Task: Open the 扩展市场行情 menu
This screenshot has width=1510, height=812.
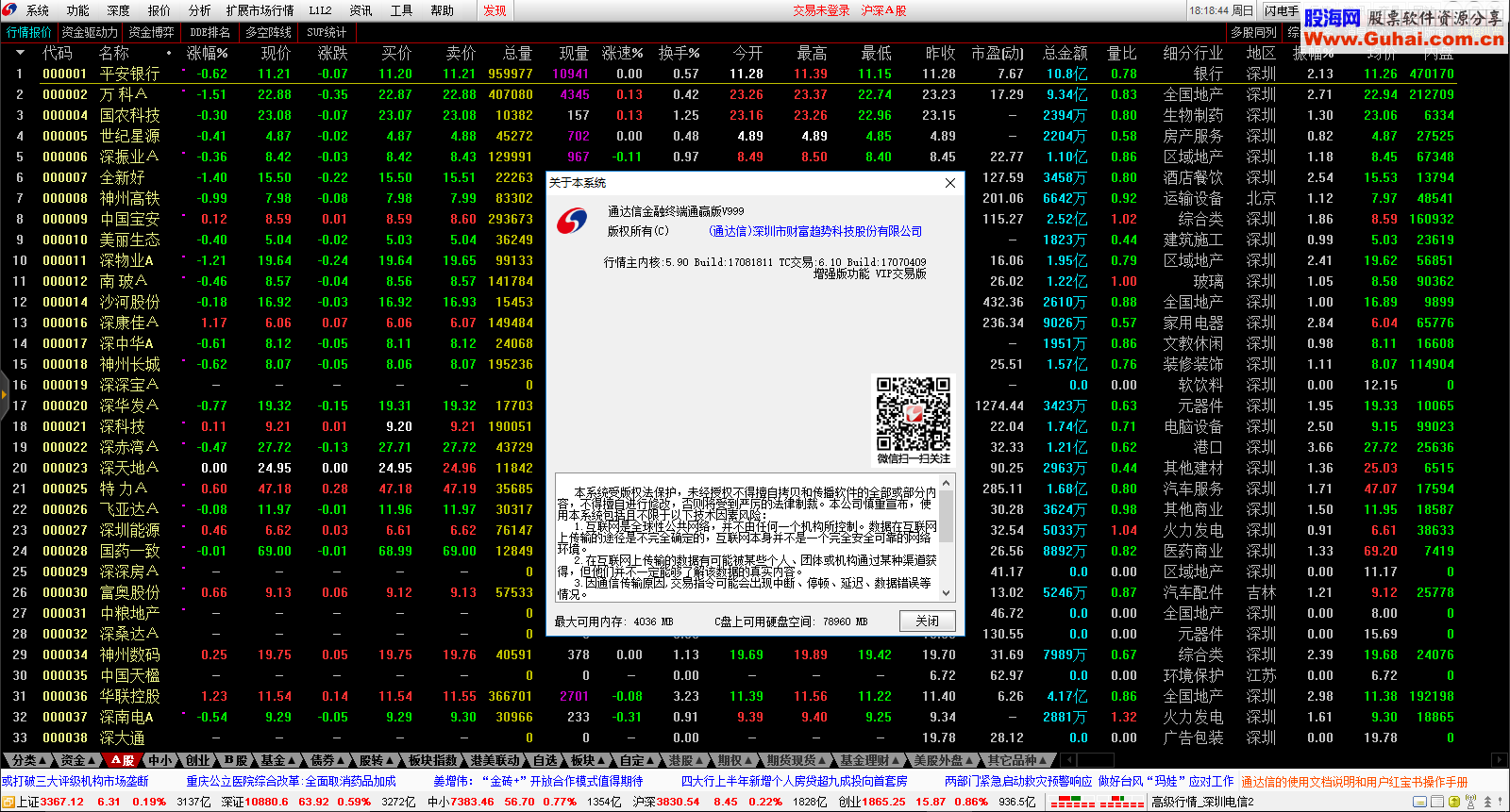Action: tap(260, 10)
